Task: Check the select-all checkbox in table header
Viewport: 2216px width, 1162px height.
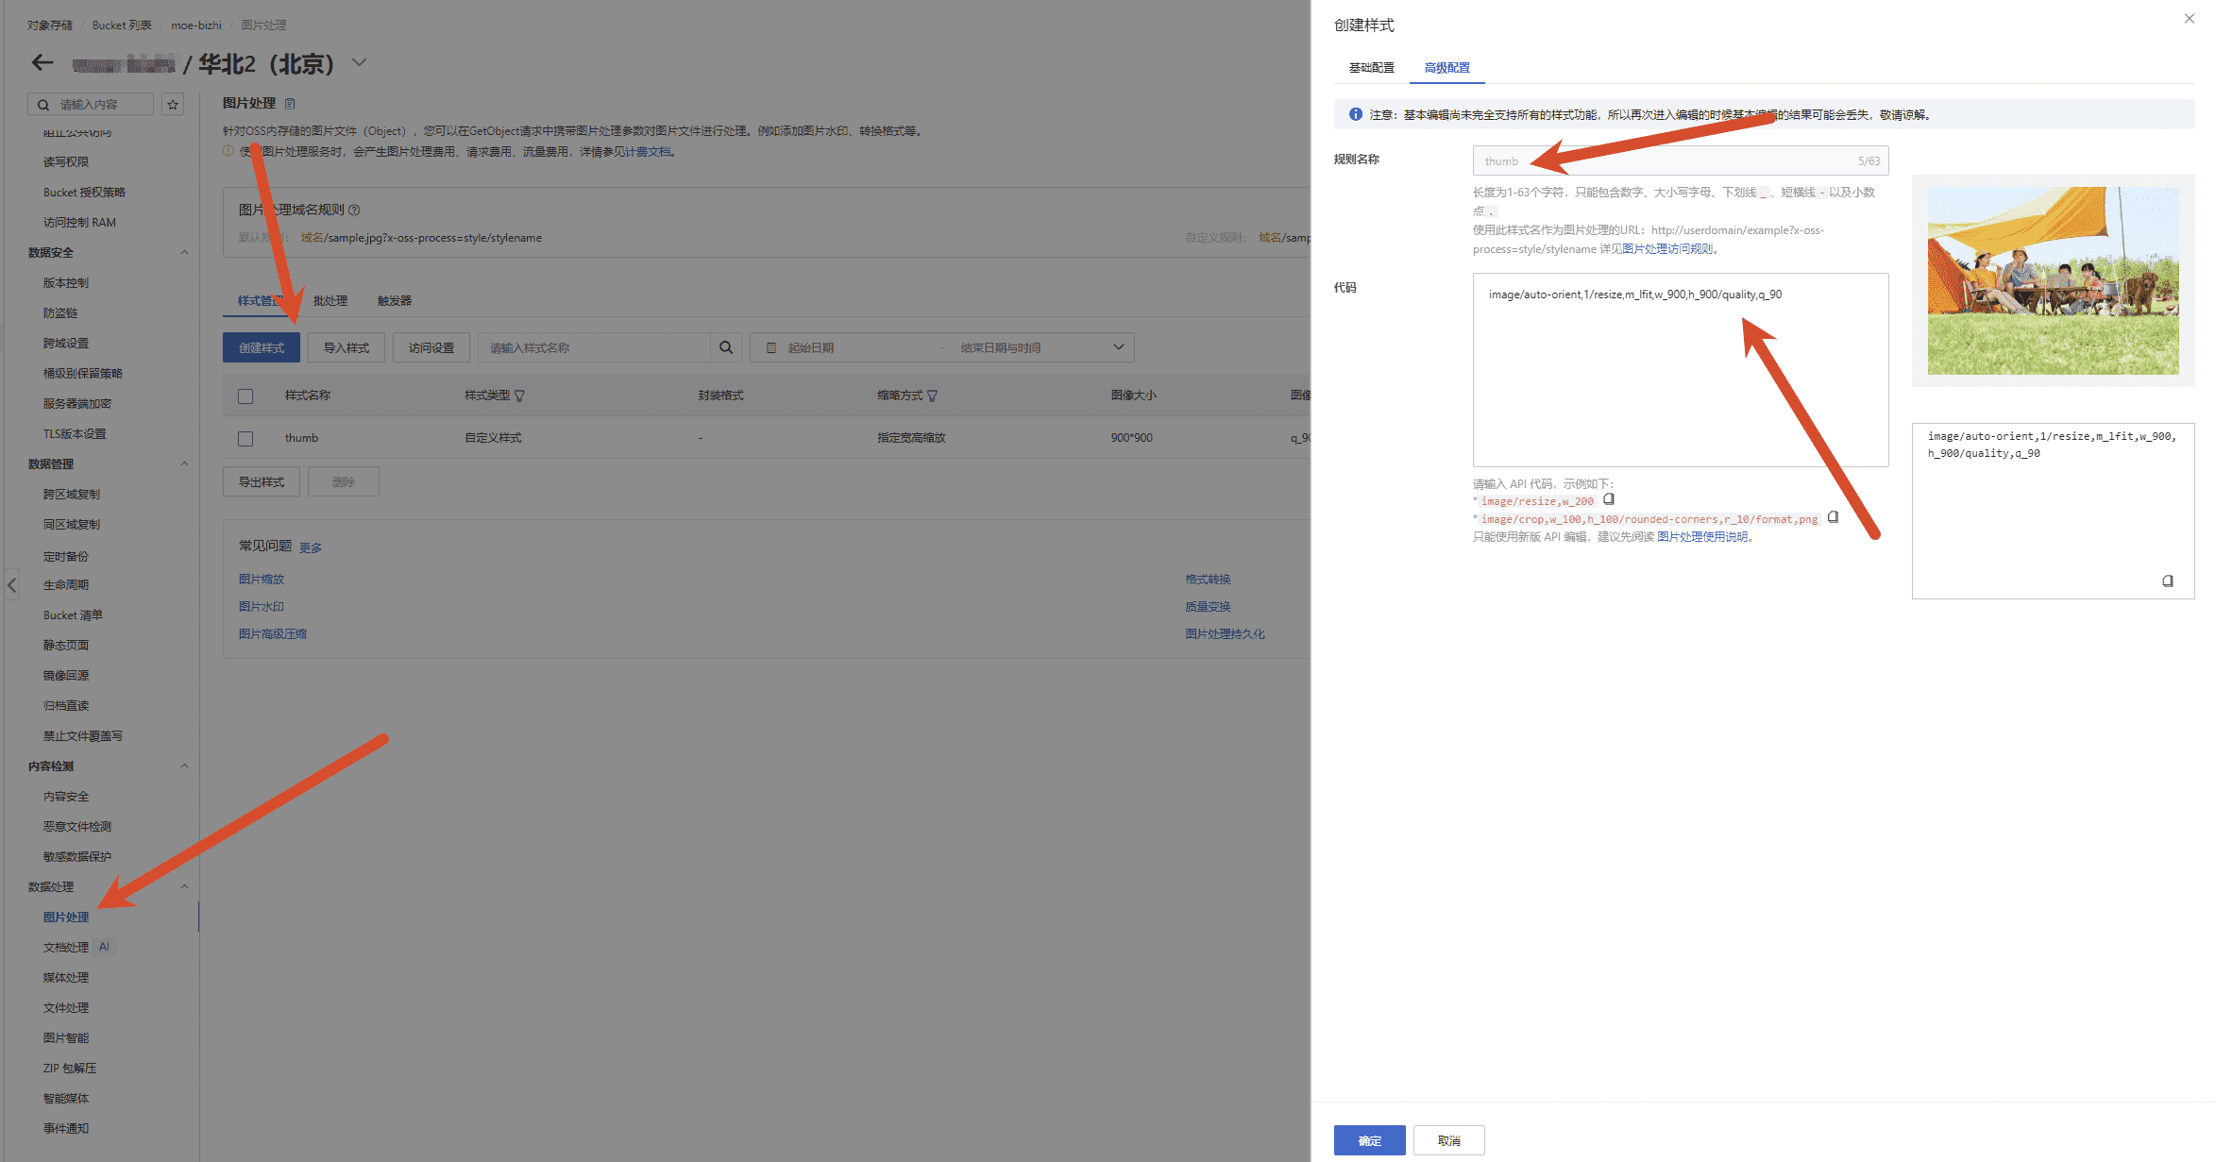Action: tap(245, 396)
